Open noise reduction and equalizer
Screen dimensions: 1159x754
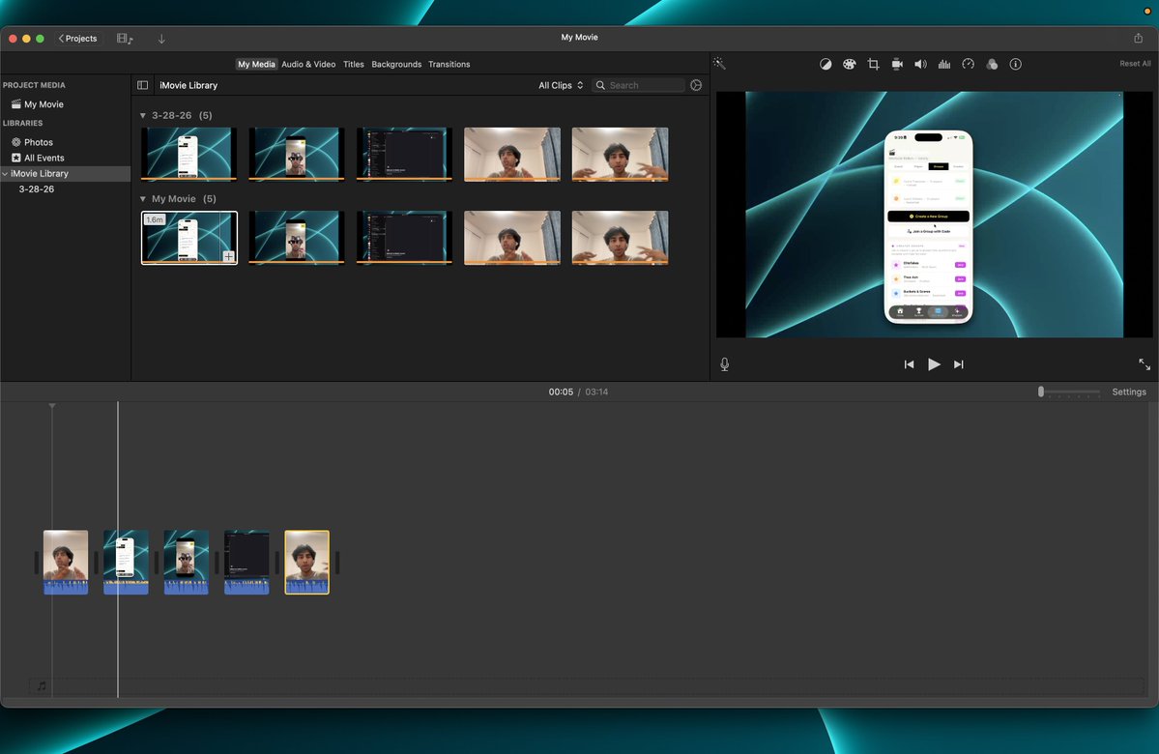pos(943,65)
